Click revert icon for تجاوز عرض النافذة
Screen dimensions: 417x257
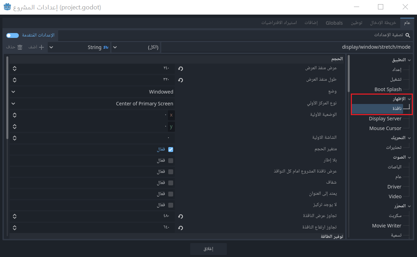click(180, 216)
